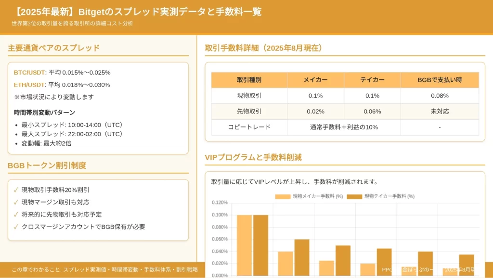This screenshot has width=493, height=278.
Task: Click the 現物取引手数料20%割引 list item
Action: (55, 190)
